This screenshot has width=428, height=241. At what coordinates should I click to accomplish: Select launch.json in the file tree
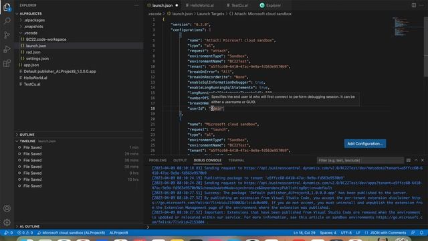click(x=36, y=46)
